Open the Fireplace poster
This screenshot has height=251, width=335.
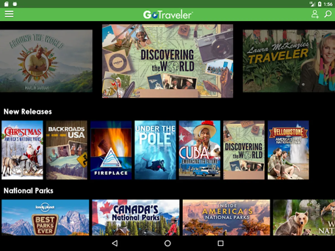coord(111,150)
